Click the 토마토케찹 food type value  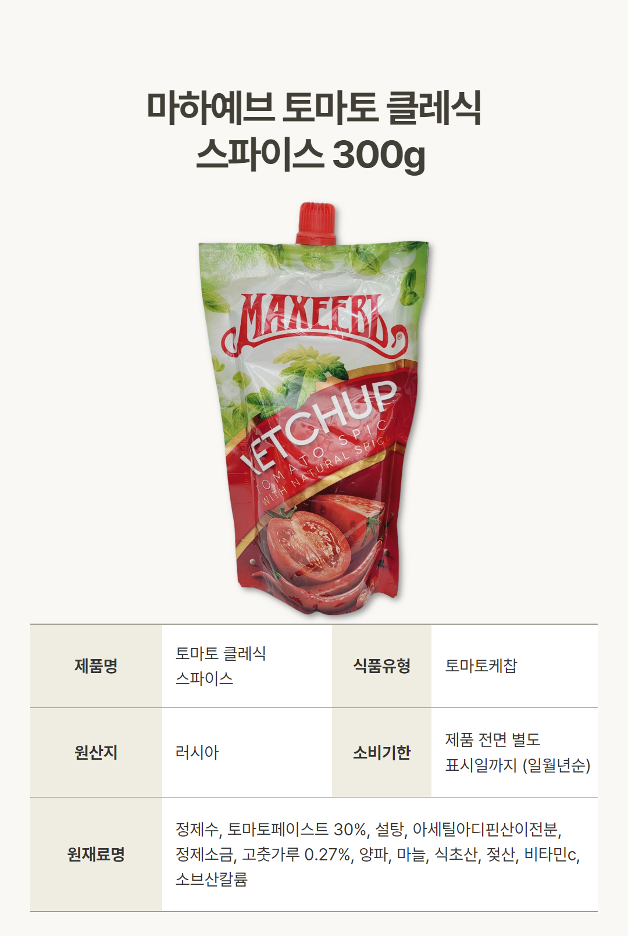[x=481, y=666]
